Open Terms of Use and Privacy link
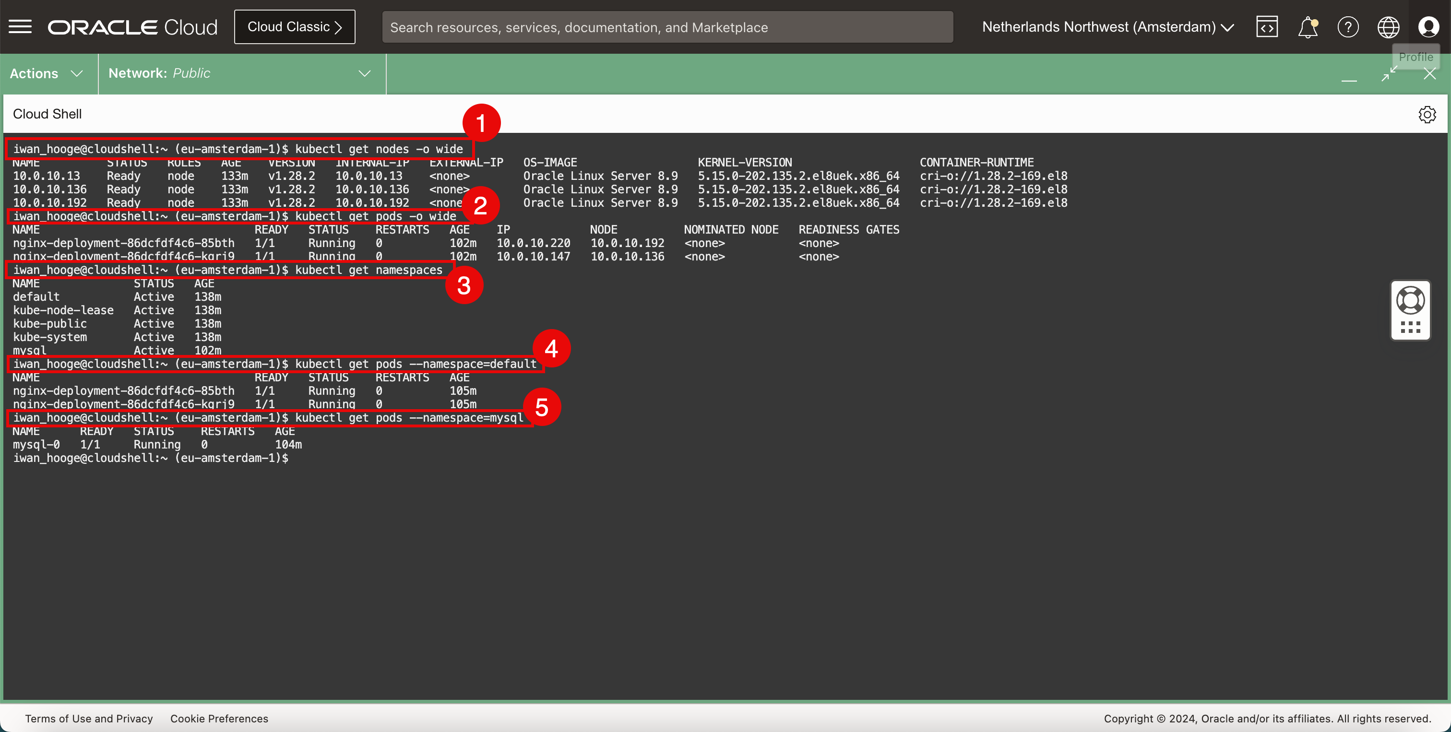This screenshot has width=1451, height=732. 89,719
